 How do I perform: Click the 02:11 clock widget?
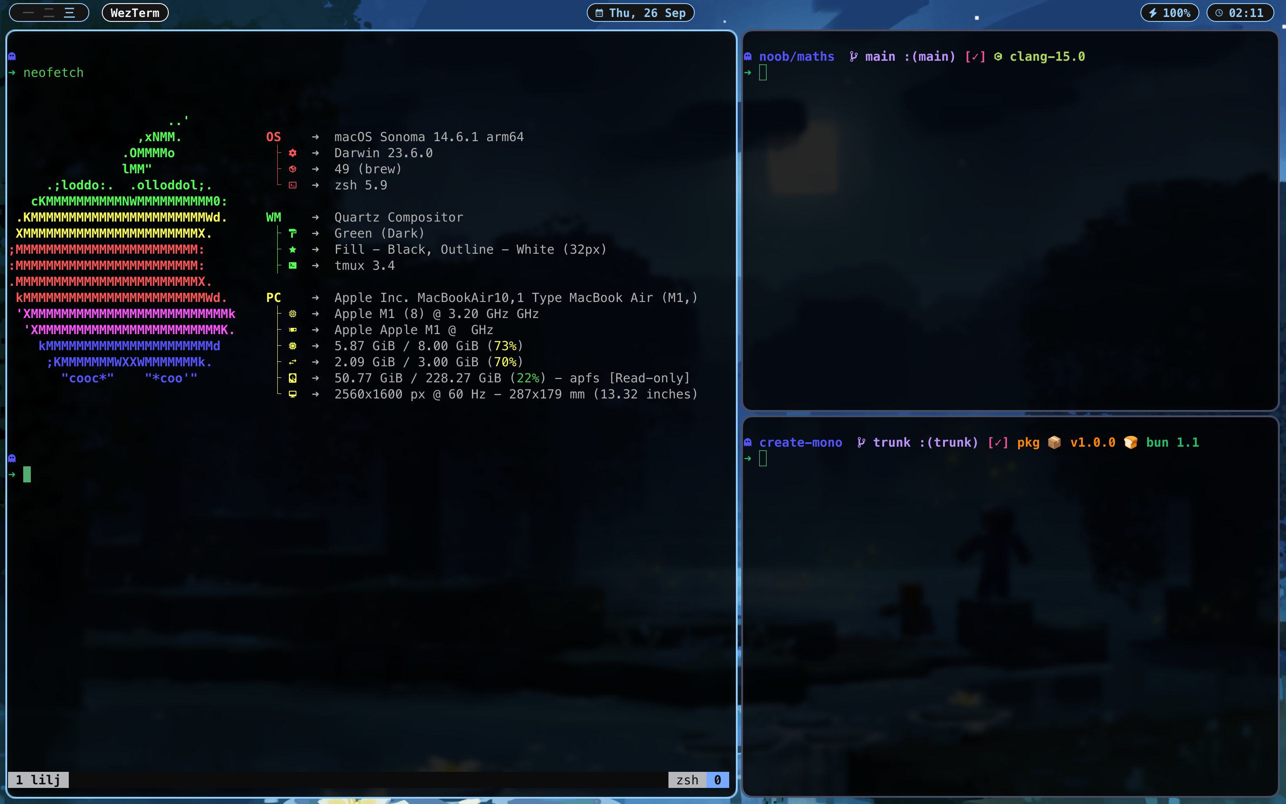[1240, 13]
